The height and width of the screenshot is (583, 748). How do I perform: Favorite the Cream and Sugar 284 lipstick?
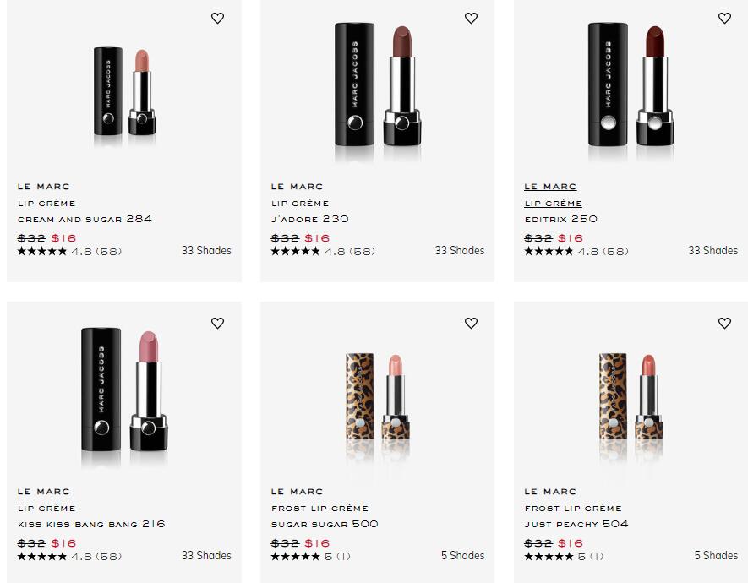[x=217, y=19]
